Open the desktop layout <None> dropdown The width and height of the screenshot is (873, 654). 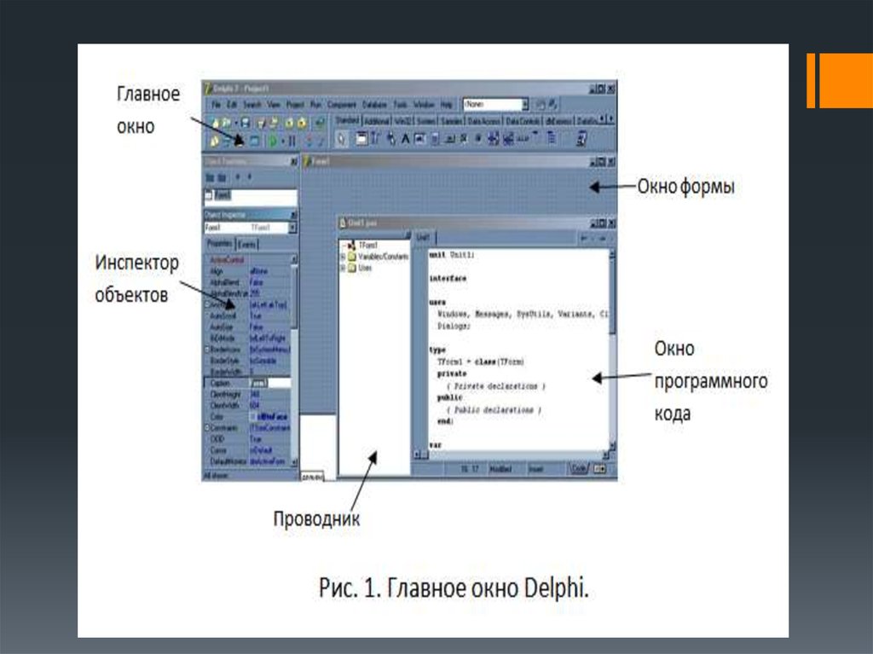[x=524, y=104]
